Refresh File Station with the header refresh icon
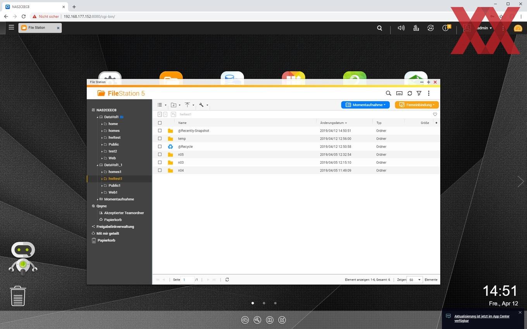 click(410, 93)
